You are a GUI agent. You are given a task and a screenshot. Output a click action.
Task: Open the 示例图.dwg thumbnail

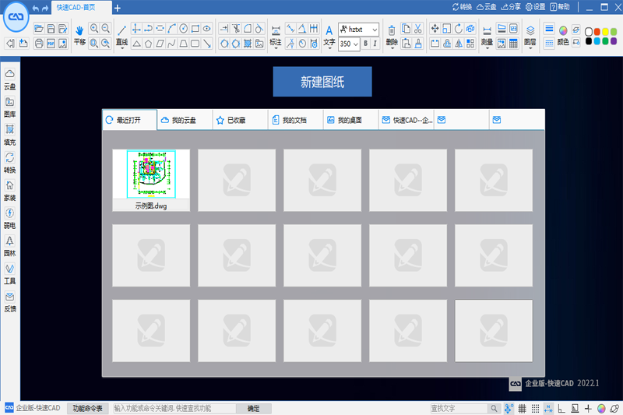151,180
